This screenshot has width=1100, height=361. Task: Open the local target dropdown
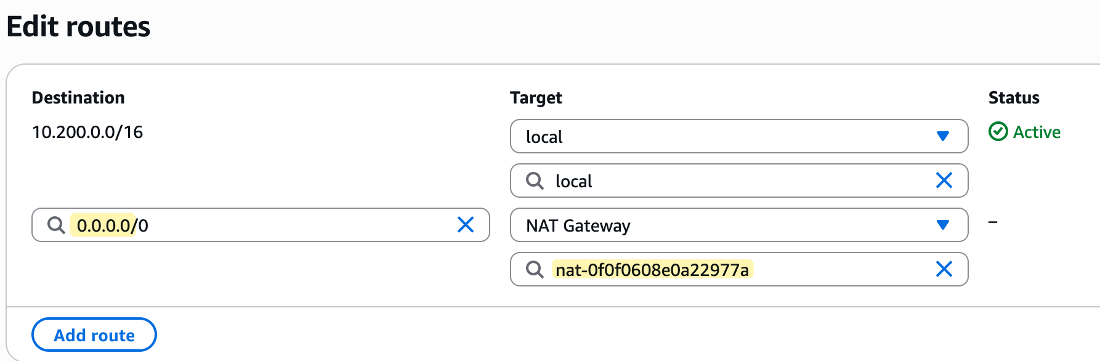(x=739, y=136)
